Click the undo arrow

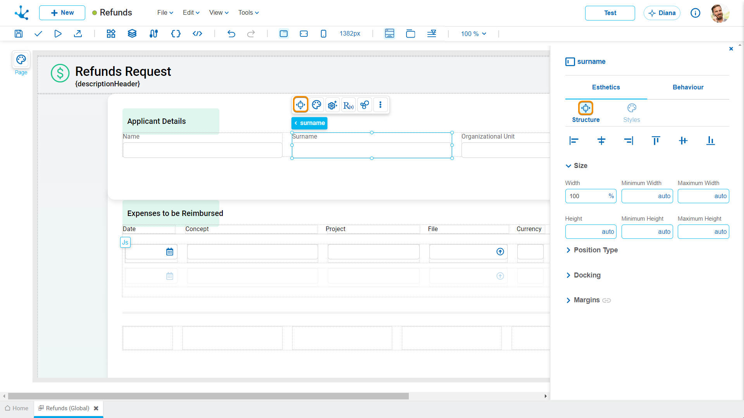(231, 34)
